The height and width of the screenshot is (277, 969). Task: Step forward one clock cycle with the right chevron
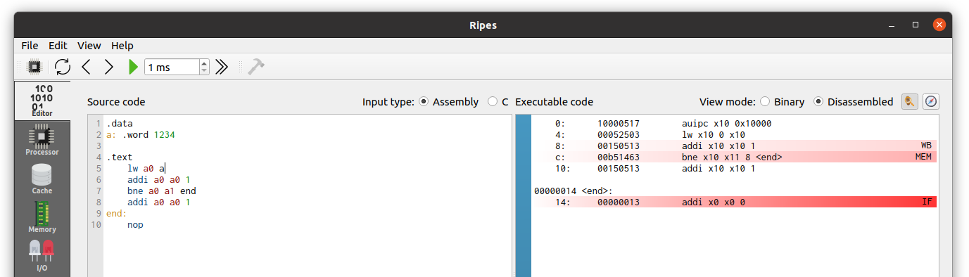[x=108, y=67]
